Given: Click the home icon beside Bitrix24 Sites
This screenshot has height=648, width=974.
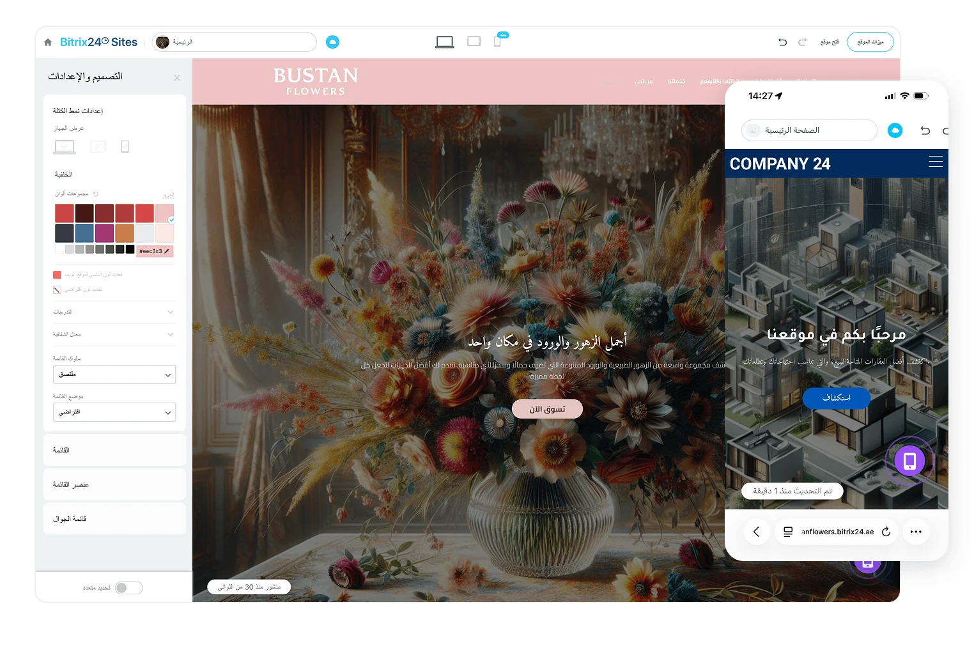Looking at the screenshot, I should (x=48, y=42).
